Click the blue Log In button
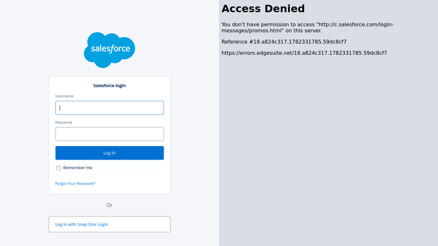Viewport: 438px width, 246px height. pos(110,153)
